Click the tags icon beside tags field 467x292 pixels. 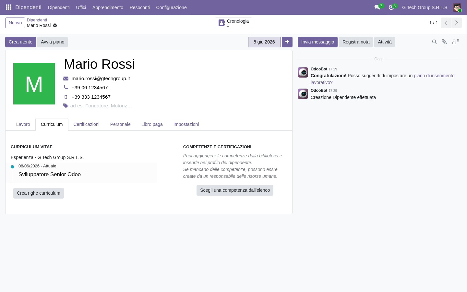(x=66, y=106)
